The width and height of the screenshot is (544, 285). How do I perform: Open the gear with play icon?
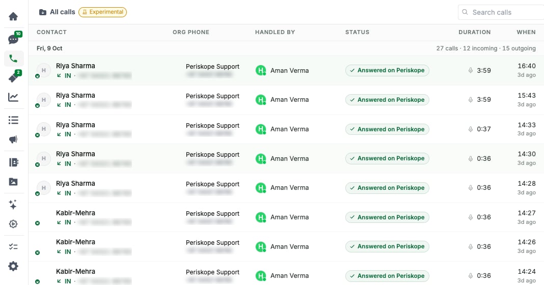point(13,224)
